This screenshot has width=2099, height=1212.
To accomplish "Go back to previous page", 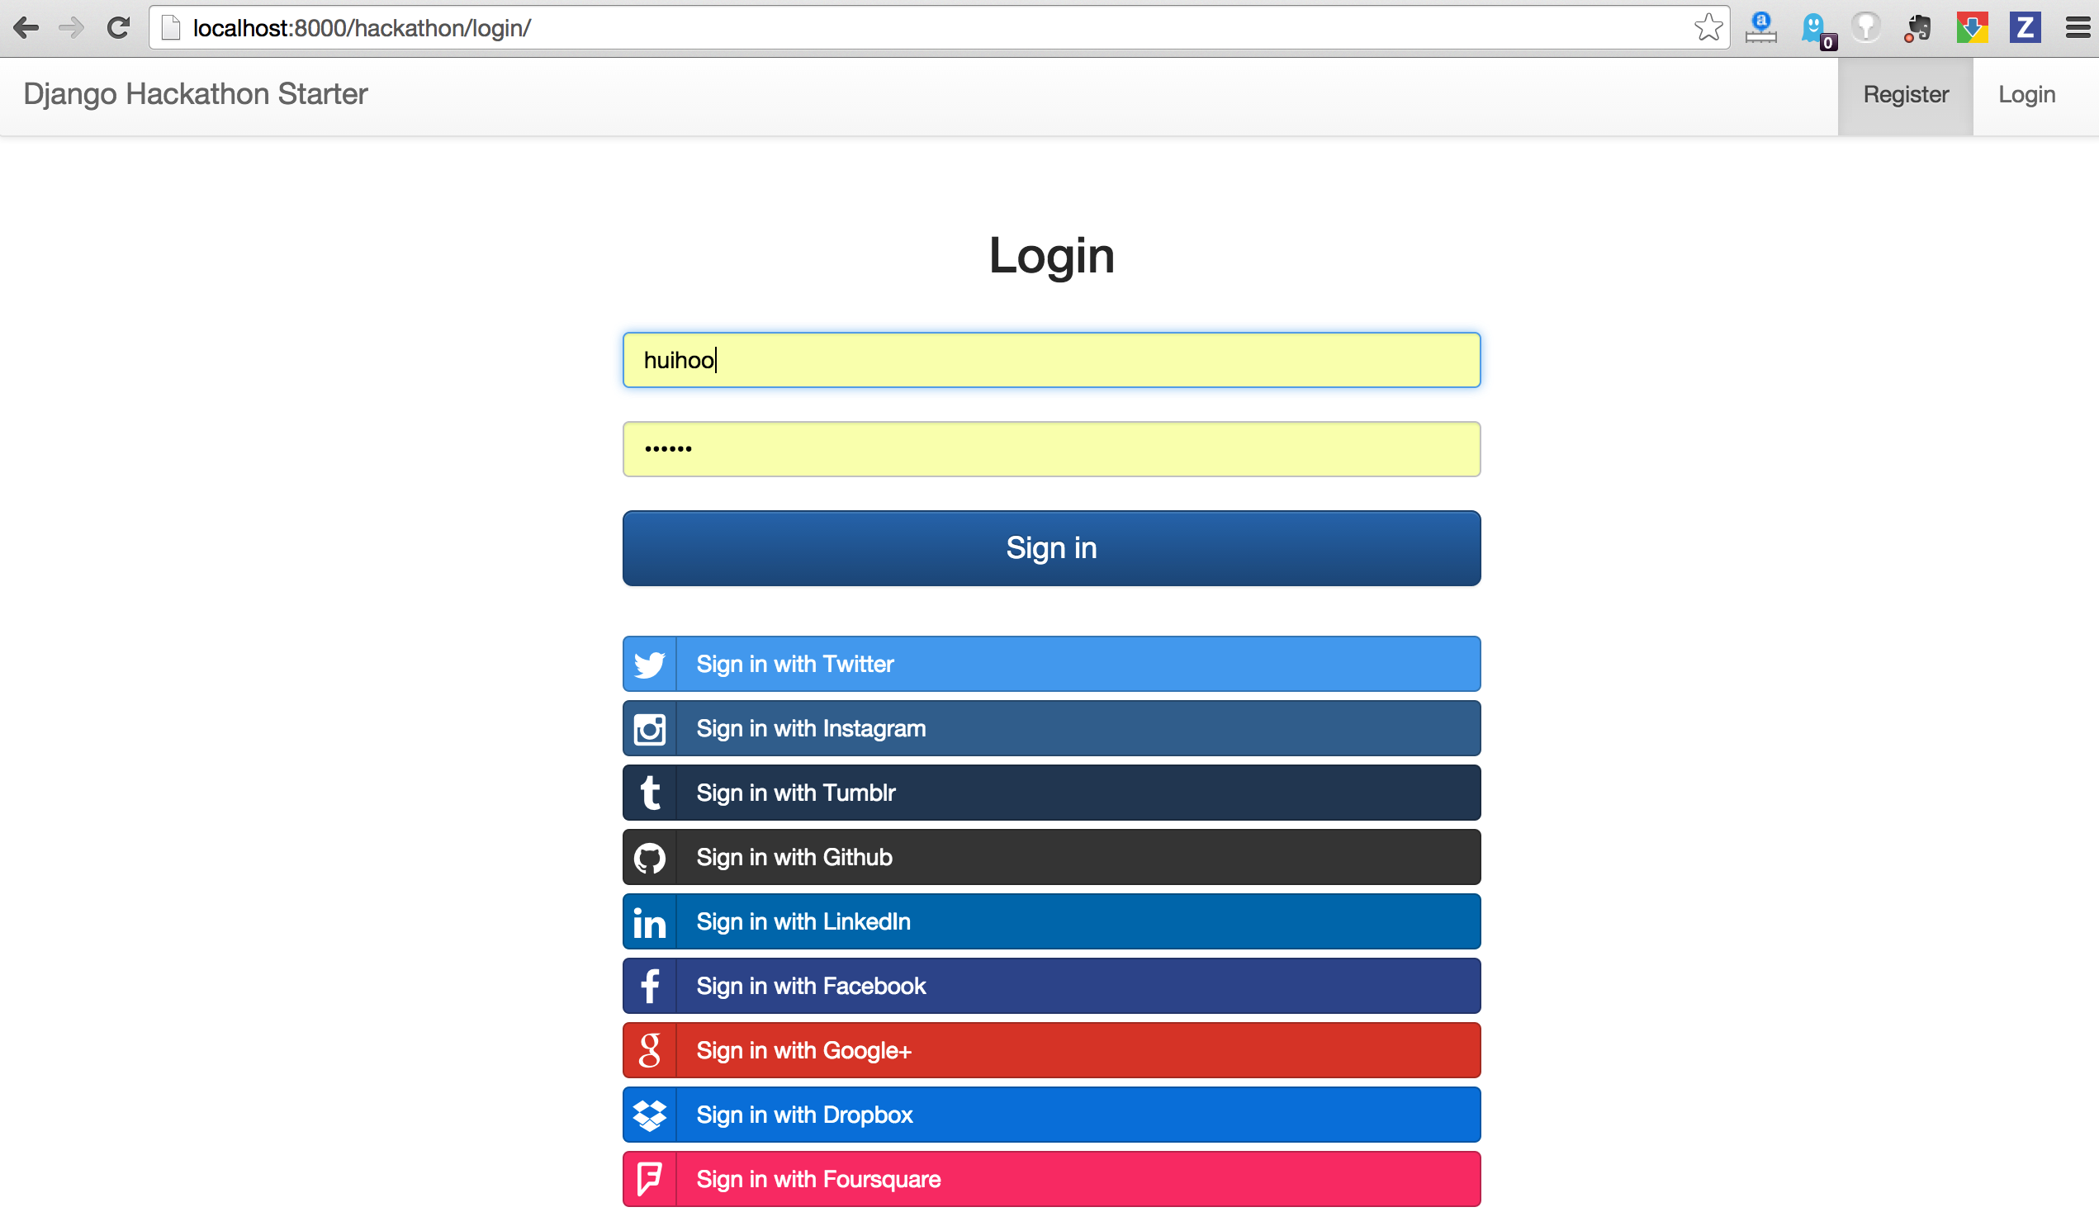I will [26, 28].
